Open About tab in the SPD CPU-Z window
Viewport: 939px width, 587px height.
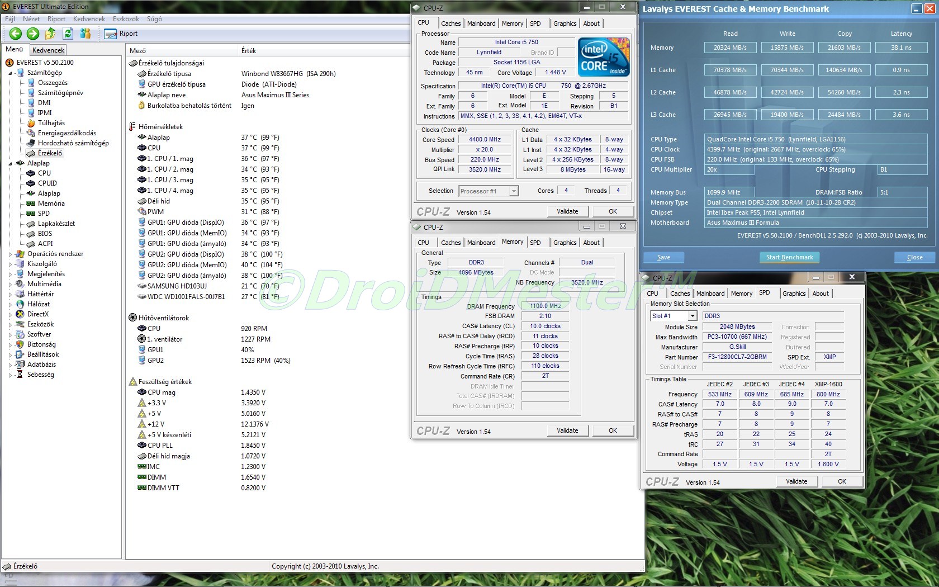pos(821,293)
